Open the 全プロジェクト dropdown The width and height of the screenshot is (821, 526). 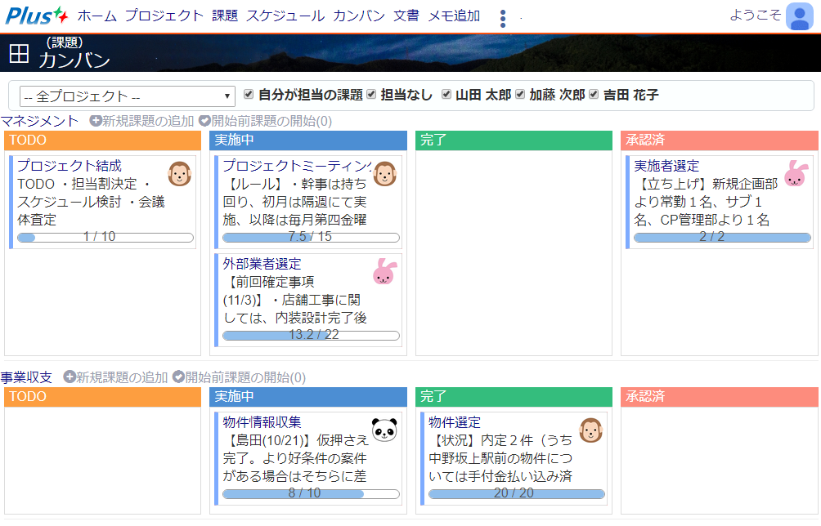[128, 96]
